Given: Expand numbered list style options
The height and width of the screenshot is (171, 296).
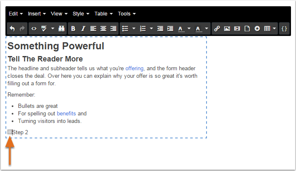Looking at the screenshot, I should coord(151,29).
